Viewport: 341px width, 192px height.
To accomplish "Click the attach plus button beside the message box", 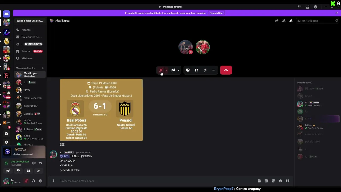I will click(53, 181).
